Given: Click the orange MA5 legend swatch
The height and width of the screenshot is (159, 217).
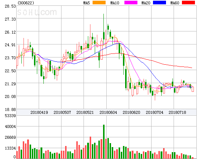Looking at the screenshot, I should click(99, 3).
